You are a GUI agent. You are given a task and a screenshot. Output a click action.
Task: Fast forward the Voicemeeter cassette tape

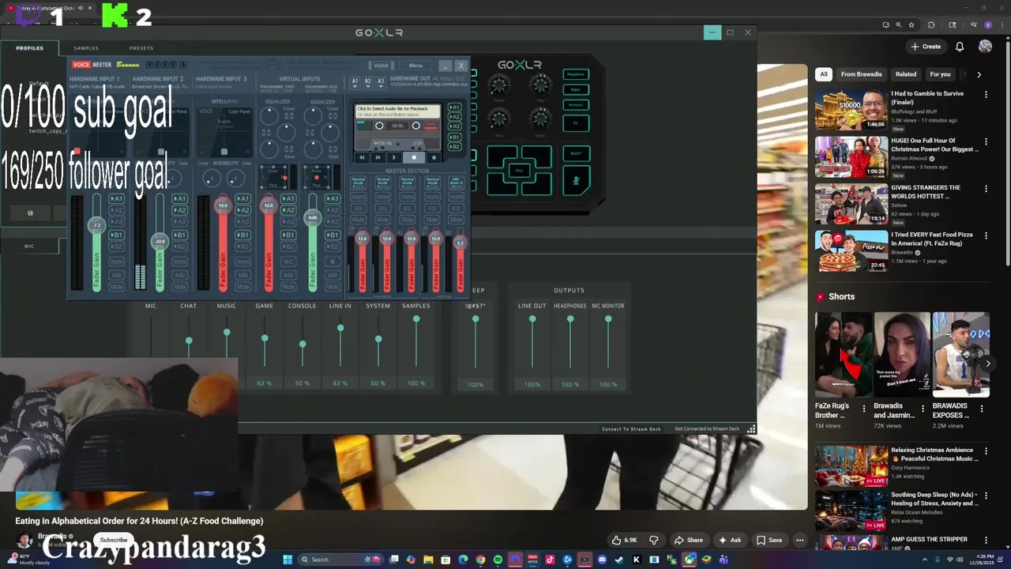378,157
